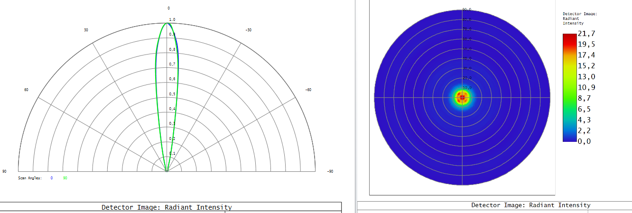
Task: Click the blue scan angle 0 value
Action: click(52, 178)
